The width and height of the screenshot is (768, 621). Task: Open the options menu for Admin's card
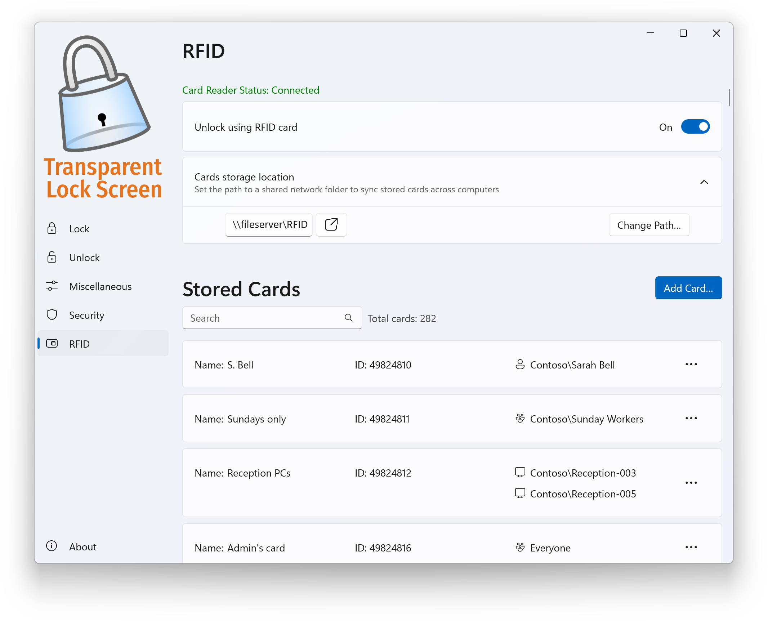[x=691, y=547]
